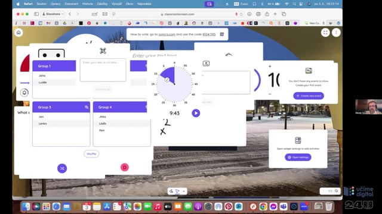Go to the Classroomscreen home icon
The image size is (382, 214).
click(x=19, y=33)
